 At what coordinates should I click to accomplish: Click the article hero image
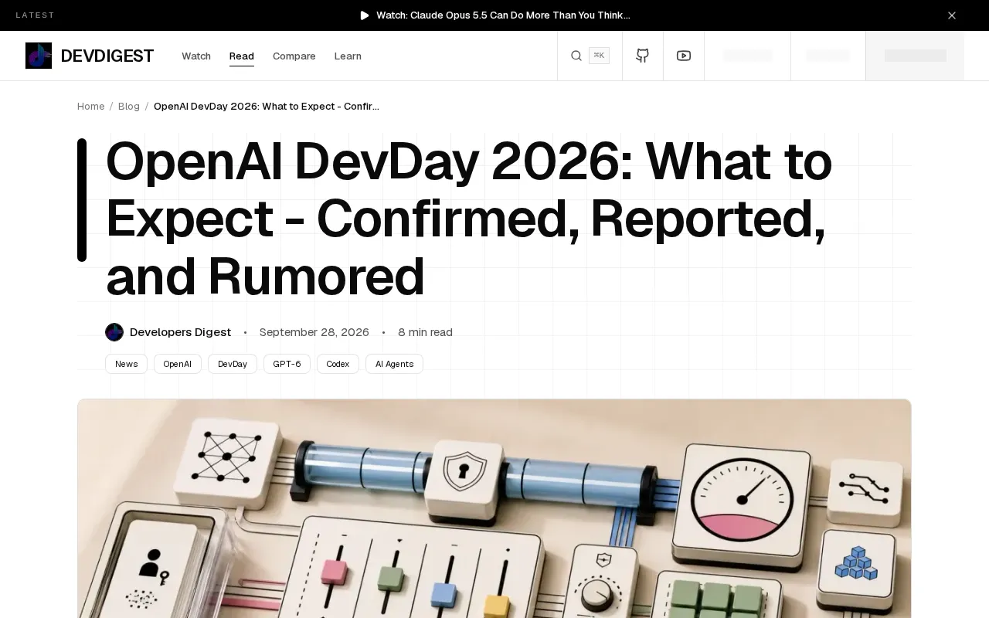(494, 508)
